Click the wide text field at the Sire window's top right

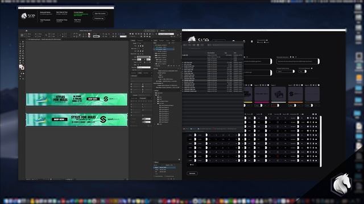(297, 61)
